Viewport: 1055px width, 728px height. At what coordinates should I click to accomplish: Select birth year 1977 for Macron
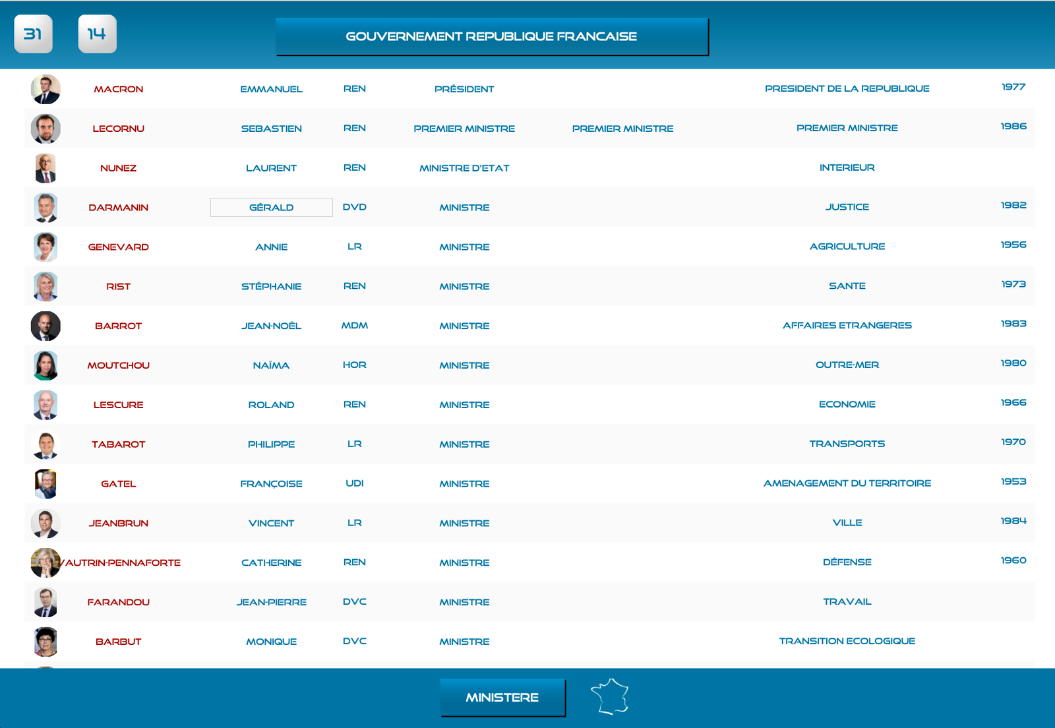coord(1013,87)
